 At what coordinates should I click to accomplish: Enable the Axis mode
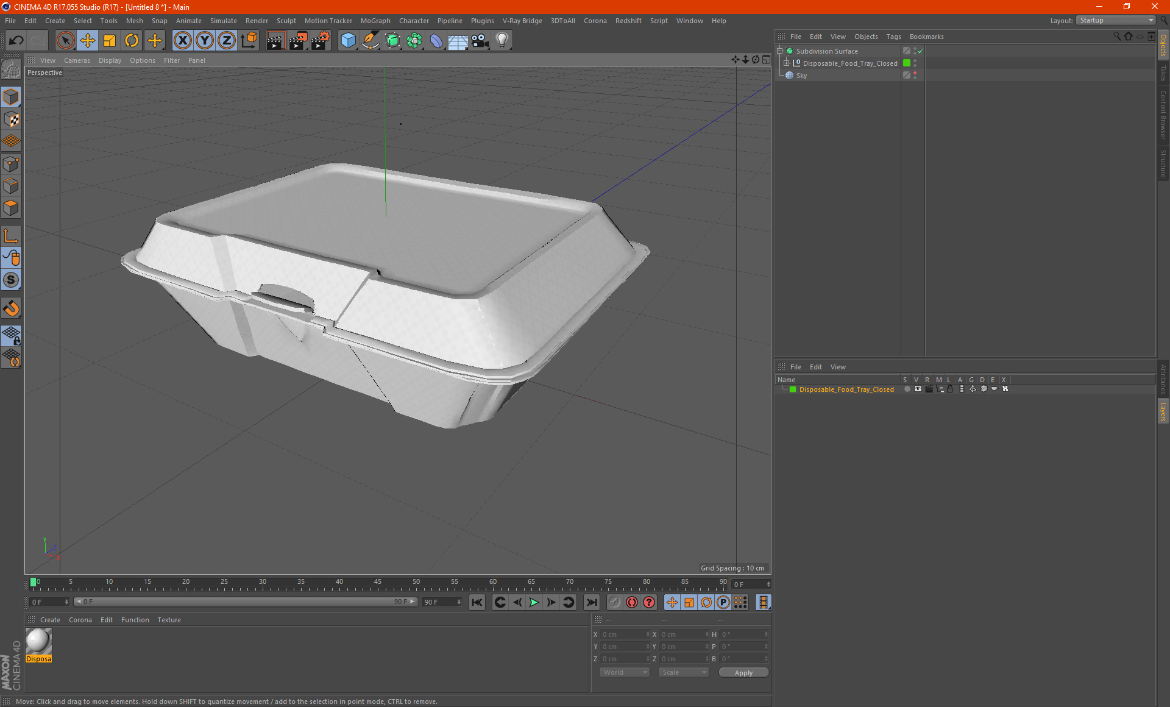pyautogui.click(x=11, y=236)
